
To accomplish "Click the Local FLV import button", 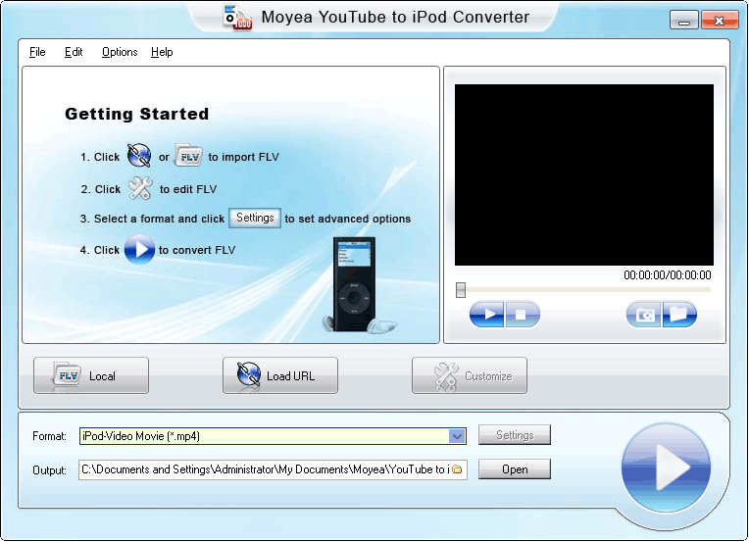I will pos(91,375).
